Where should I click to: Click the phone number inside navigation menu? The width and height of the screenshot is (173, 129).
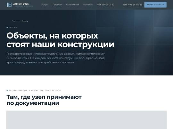(x=105, y=4)
